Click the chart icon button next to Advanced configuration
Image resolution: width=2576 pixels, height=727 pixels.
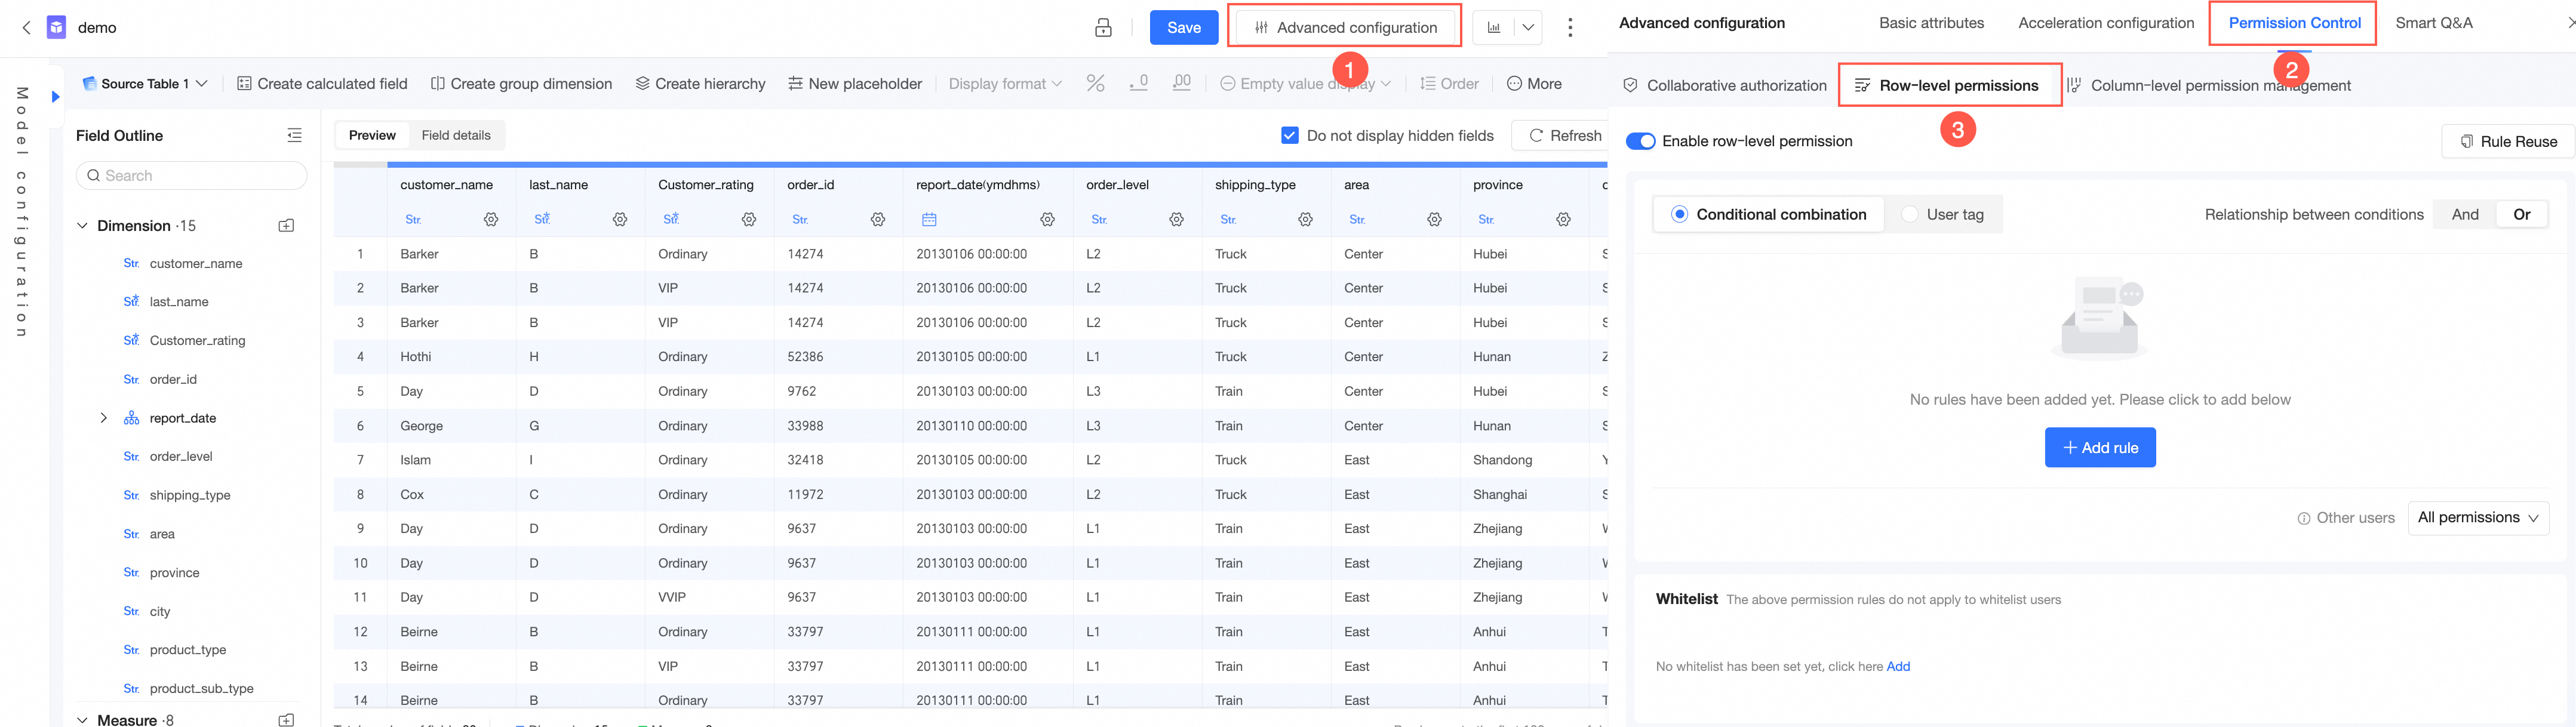tap(1494, 28)
